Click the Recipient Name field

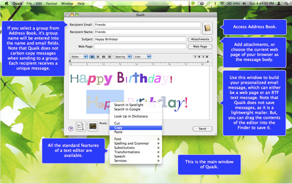(x=147, y=32)
